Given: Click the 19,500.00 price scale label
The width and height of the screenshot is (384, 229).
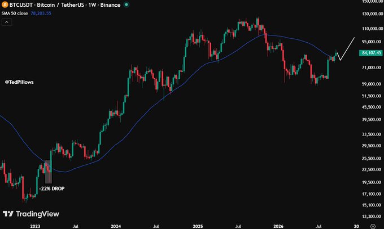Looking at the screenshot, I should point(372,182).
